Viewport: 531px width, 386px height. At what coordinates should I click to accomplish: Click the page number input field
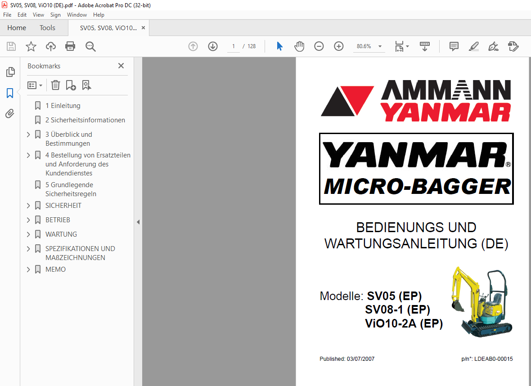pyautogui.click(x=234, y=46)
